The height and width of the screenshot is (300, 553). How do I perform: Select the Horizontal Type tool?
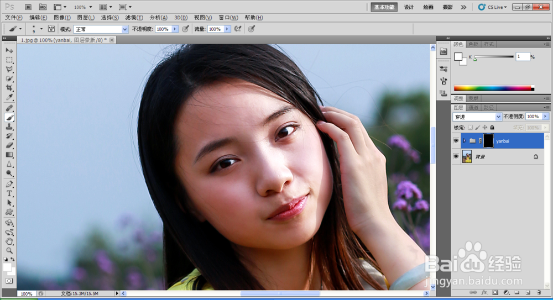point(9,193)
